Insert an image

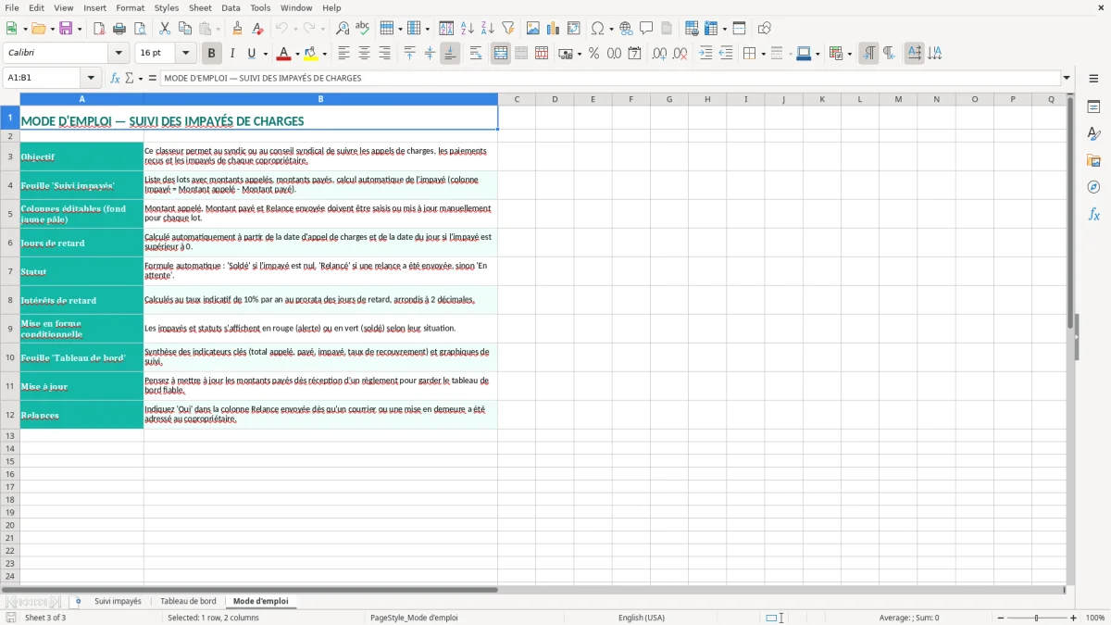(533, 29)
